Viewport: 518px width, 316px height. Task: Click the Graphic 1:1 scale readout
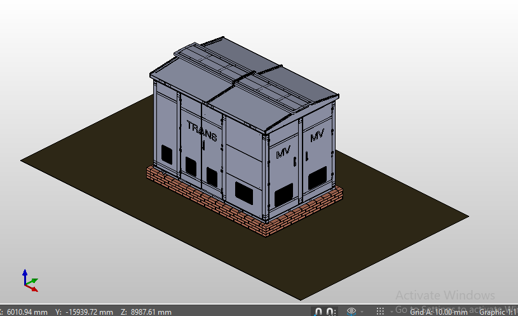tap(498, 312)
